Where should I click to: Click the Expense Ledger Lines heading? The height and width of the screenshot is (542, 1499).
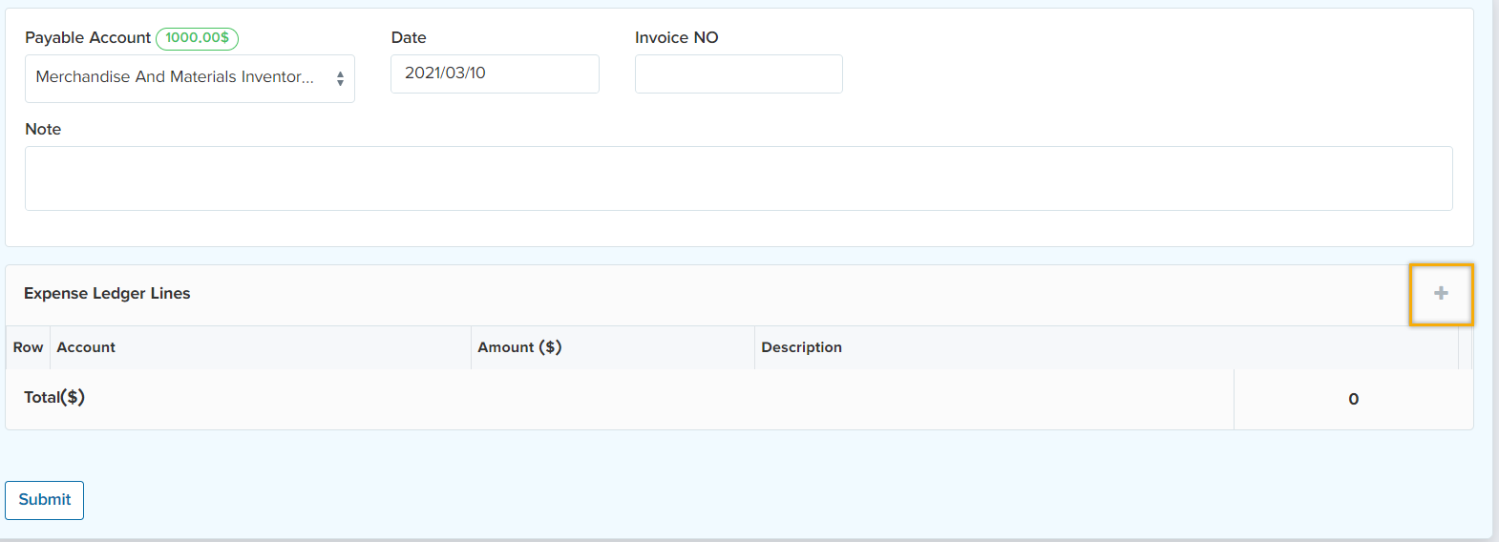(107, 294)
